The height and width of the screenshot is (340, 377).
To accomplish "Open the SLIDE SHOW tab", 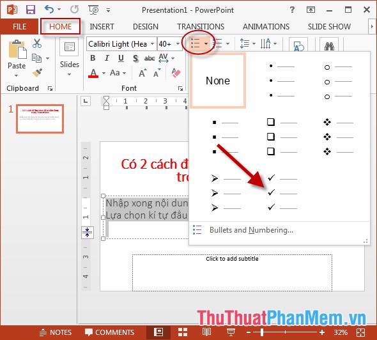I will coord(329,26).
